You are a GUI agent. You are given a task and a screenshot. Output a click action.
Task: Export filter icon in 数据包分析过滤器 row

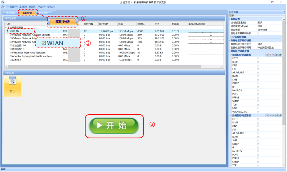[280, 55]
